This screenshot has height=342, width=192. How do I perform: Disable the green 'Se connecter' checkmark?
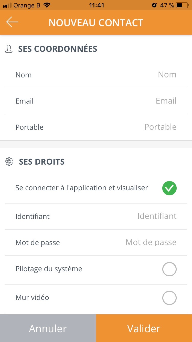(x=169, y=188)
